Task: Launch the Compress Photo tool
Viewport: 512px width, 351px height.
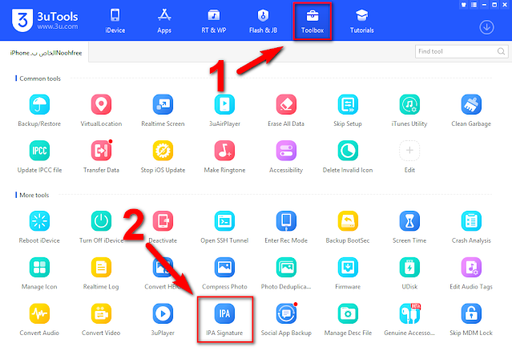Action: coord(224,267)
